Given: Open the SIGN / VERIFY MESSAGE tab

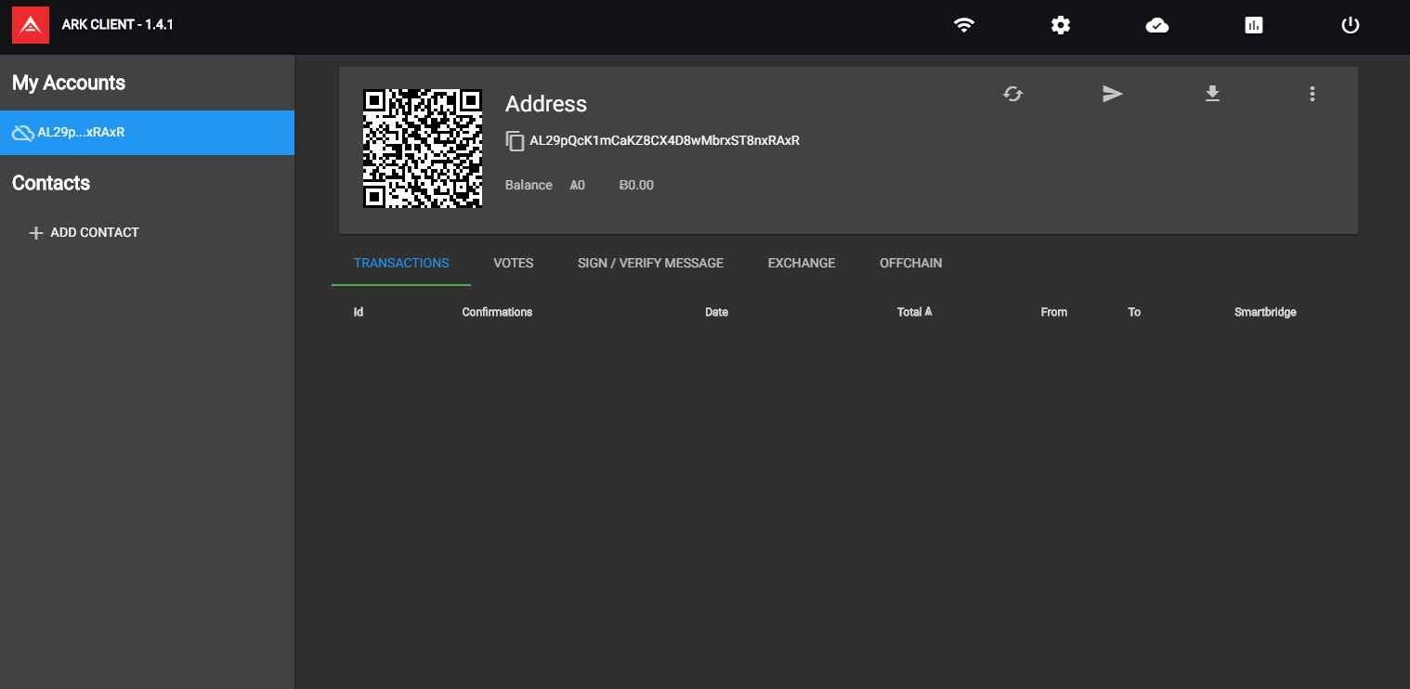Looking at the screenshot, I should point(650,263).
